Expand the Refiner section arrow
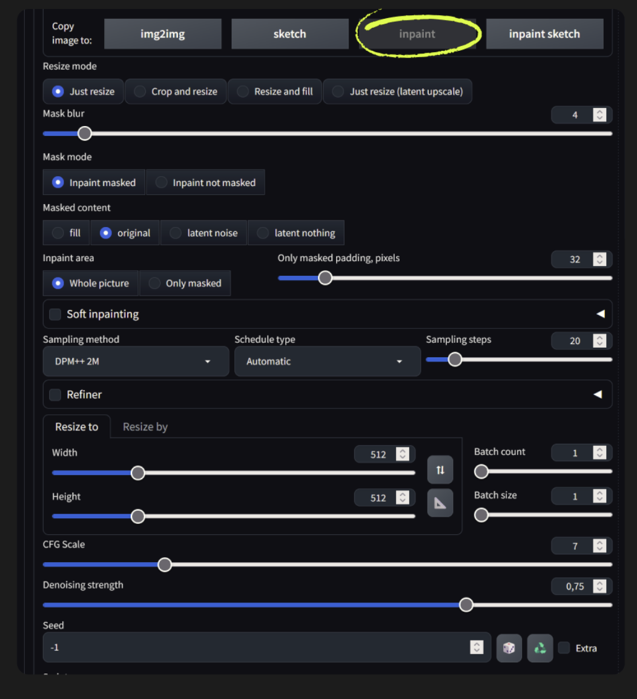The width and height of the screenshot is (637, 699). coord(598,394)
